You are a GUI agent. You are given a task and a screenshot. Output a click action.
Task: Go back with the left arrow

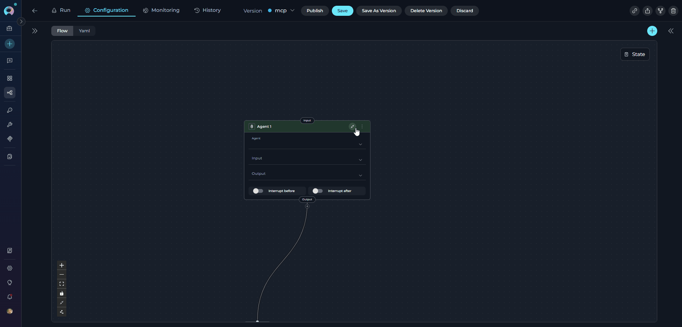coord(35,11)
